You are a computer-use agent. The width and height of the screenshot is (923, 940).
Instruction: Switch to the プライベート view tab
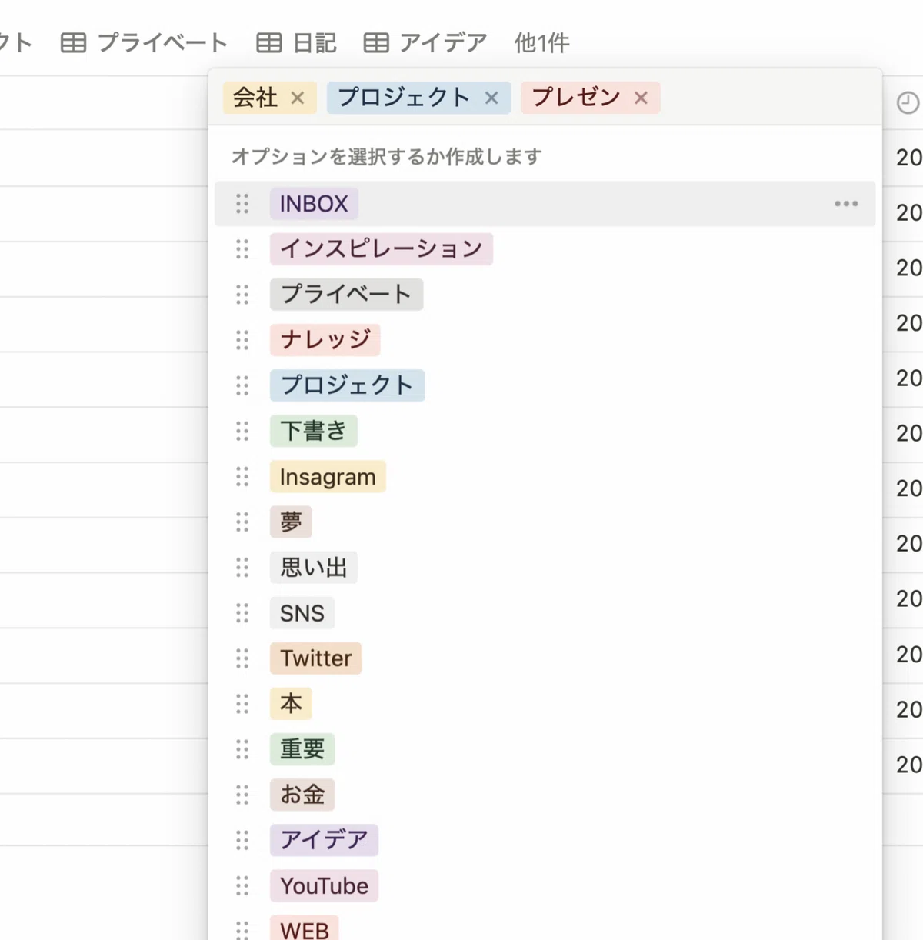coord(144,43)
